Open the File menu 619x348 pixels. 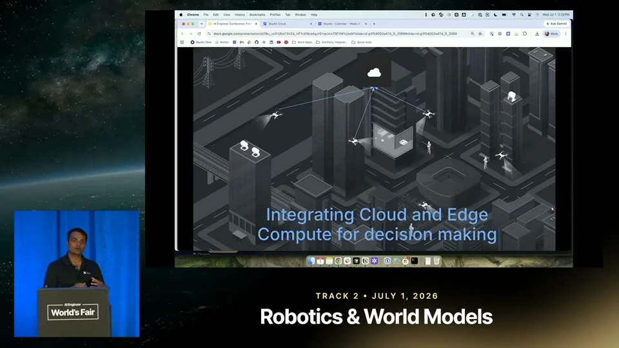tap(206, 15)
